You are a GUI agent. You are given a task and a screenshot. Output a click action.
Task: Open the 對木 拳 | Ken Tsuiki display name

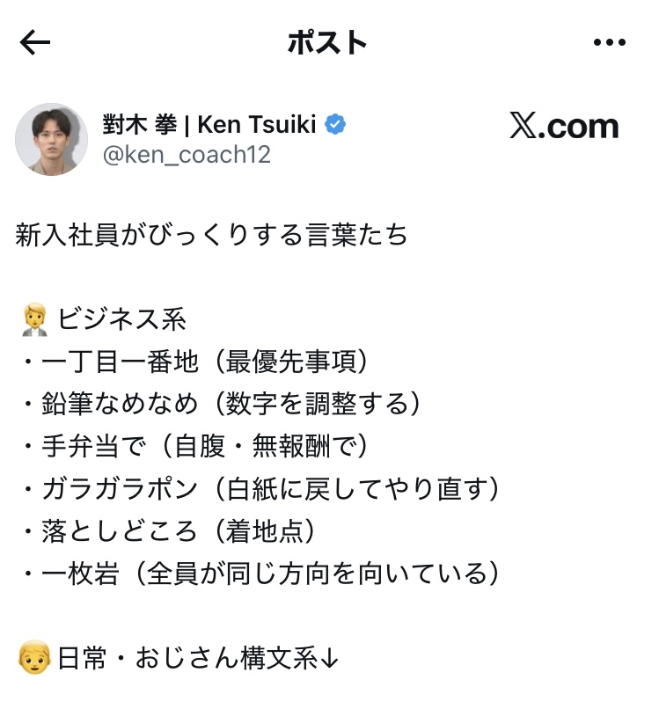(209, 125)
